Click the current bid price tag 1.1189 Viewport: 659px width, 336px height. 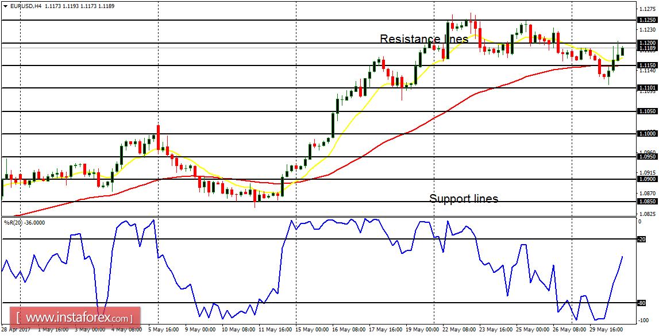[x=648, y=47]
